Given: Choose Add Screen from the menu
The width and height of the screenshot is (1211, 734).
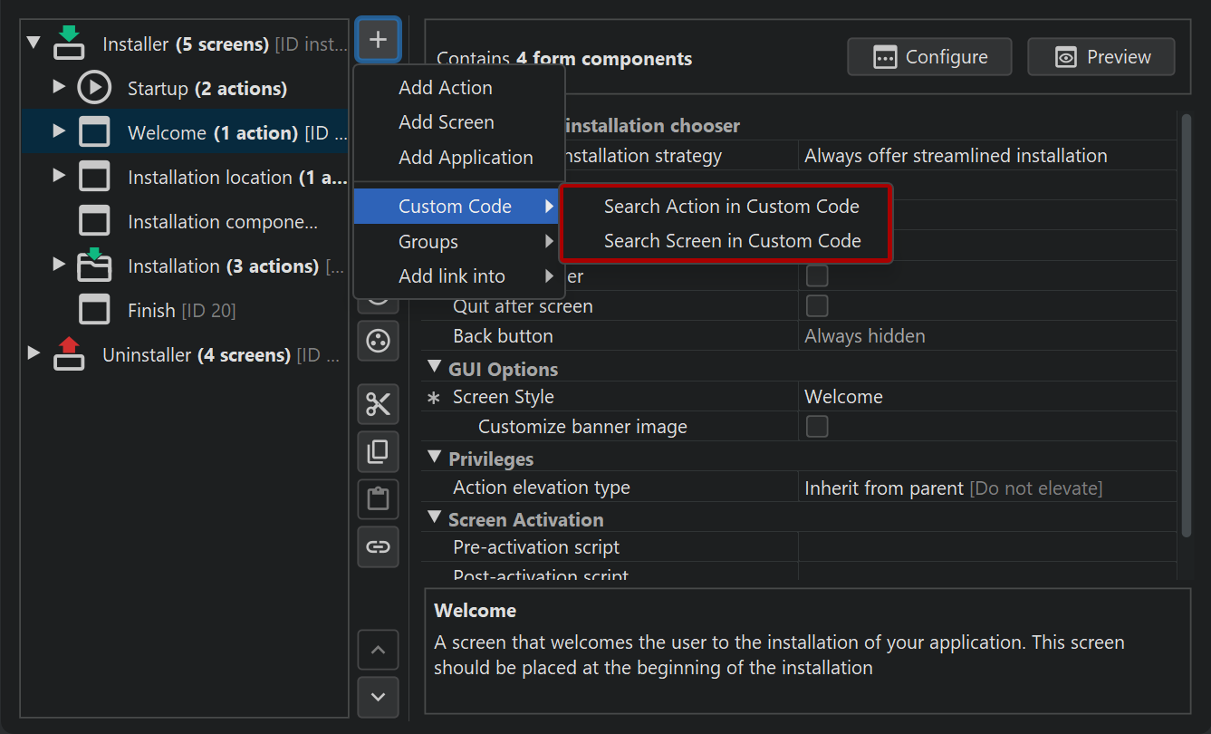Looking at the screenshot, I should tap(446, 122).
